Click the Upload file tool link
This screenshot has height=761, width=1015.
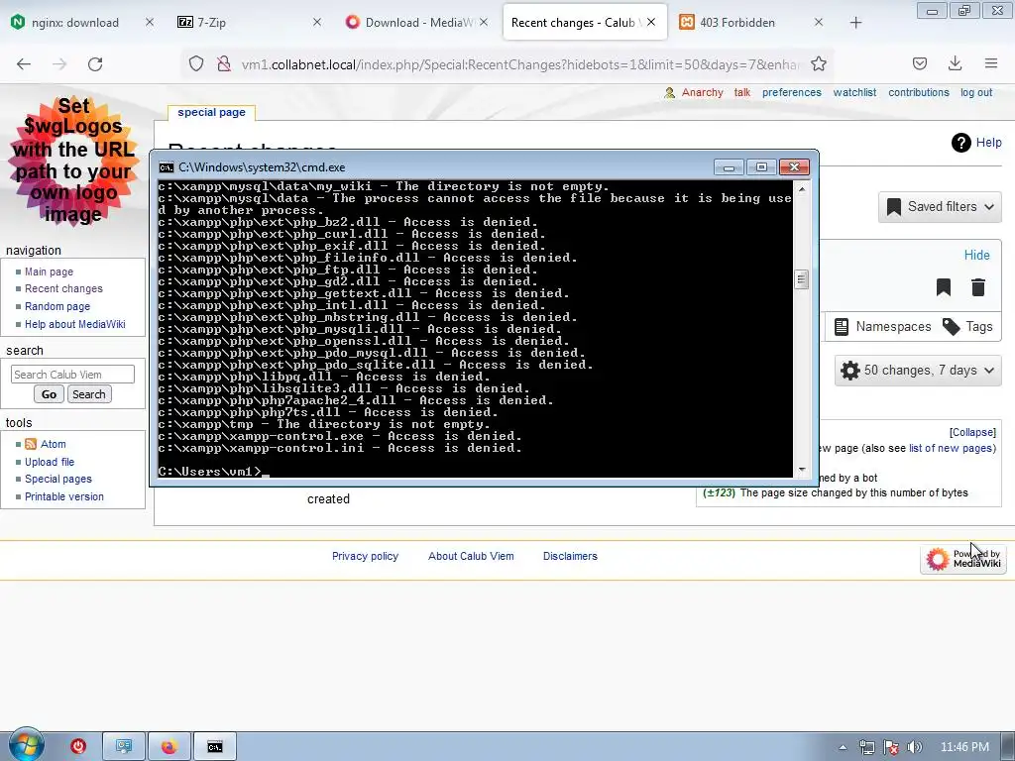50,462
